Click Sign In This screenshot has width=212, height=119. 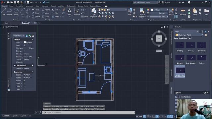click(x=166, y=2)
